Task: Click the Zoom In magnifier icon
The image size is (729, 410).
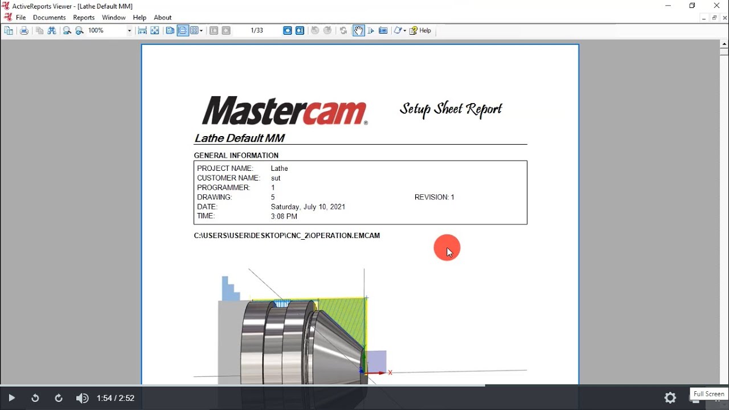Action: click(79, 31)
